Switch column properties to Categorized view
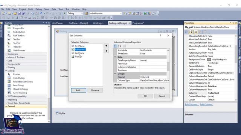This screenshot has width=241, height=135. (x=116, y=46)
